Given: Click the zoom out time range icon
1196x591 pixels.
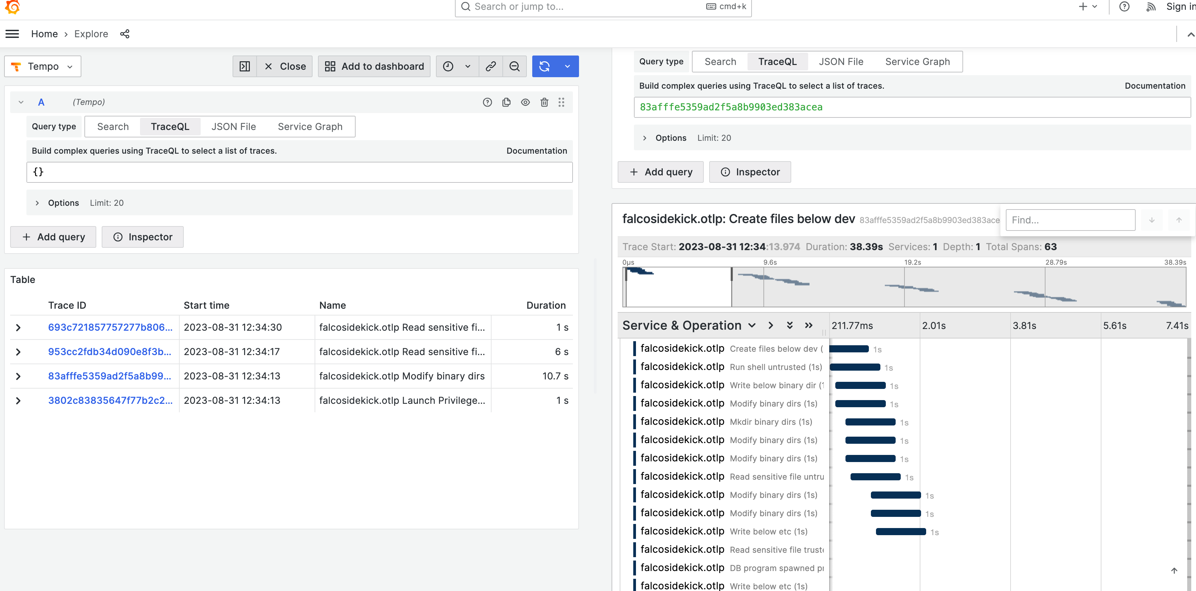Looking at the screenshot, I should pyautogui.click(x=514, y=66).
